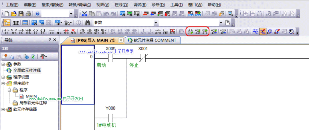Select MAIN program in project tree
The height and width of the screenshot is (130, 309).
[31, 96]
